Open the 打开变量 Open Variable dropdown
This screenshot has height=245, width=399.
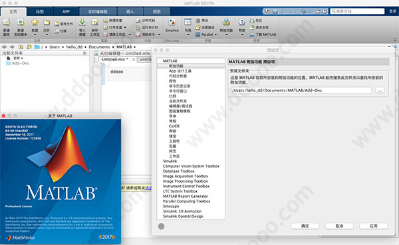(x=125, y=27)
